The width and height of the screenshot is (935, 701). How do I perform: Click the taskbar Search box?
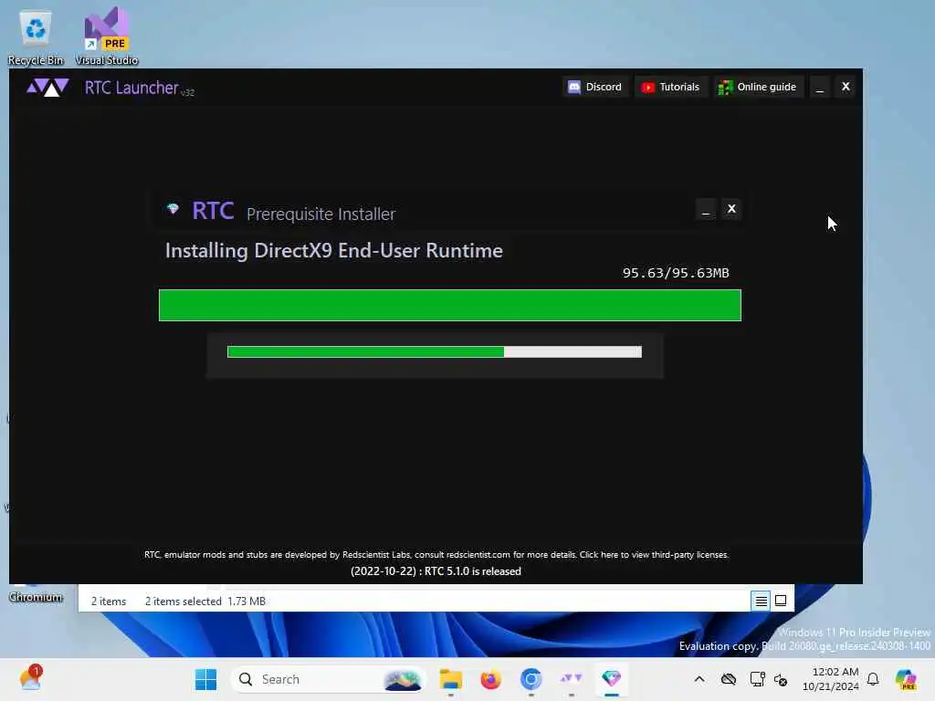tap(328, 679)
